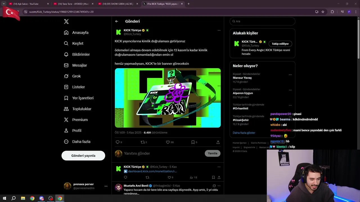Reply to the KICK Türkiye dashboard reply
Screen dimensions: 360x202
coord(125,177)
